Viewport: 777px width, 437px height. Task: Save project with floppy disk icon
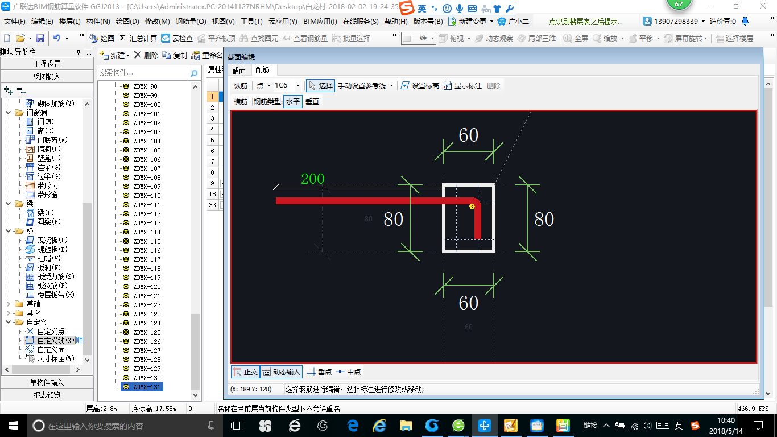pyautogui.click(x=40, y=38)
